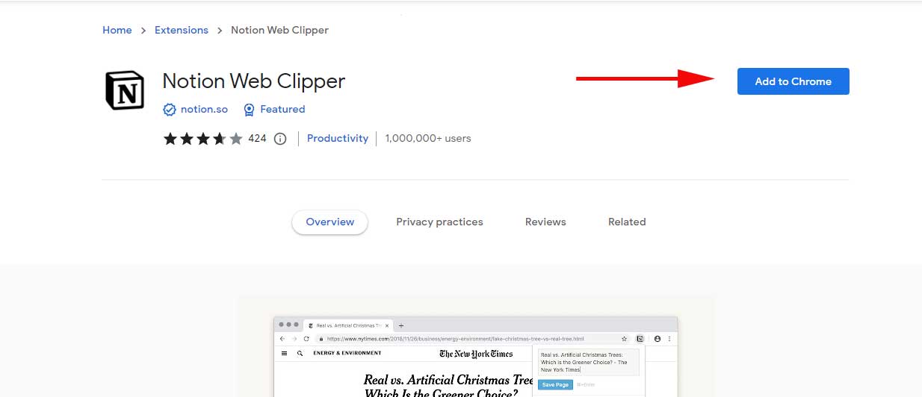The height and width of the screenshot is (397, 922).
Task: Click the profile avatar icon in preview browser
Action: 658,339
